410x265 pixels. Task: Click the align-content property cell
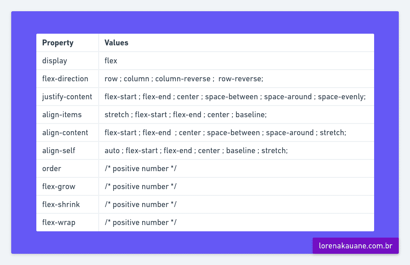pyautogui.click(x=65, y=132)
